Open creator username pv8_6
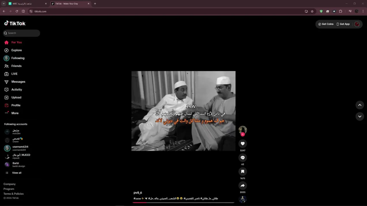 click(x=138, y=193)
